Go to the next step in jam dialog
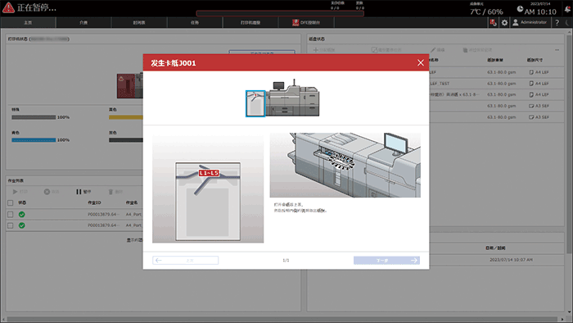Screen dimensions: 573x323 (386, 260)
